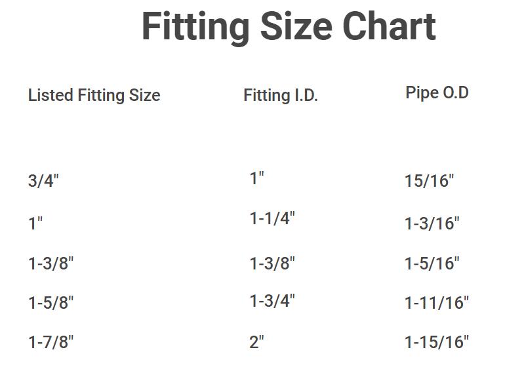This screenshot has width=524, height=375.
Task: Select the 1-15/16" pipe O.D value
Action: coord(437,342)
